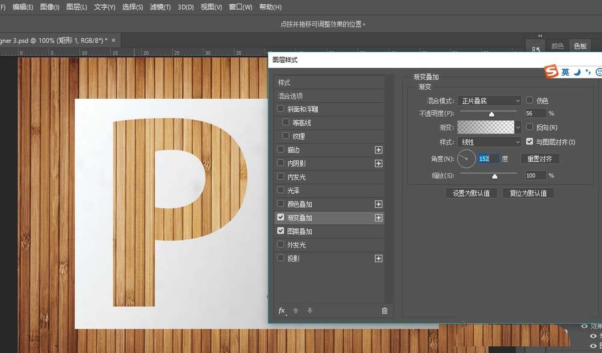Toggle 仿色 dither checkbox

pos(529,100)
